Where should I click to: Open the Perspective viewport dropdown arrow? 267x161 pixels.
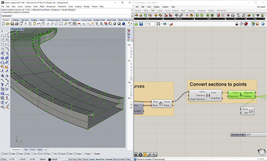tap(23, 29)
